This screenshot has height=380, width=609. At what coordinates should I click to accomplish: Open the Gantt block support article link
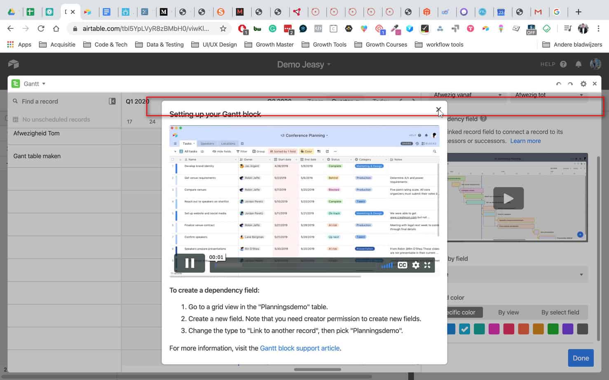(x=300, y=348)
